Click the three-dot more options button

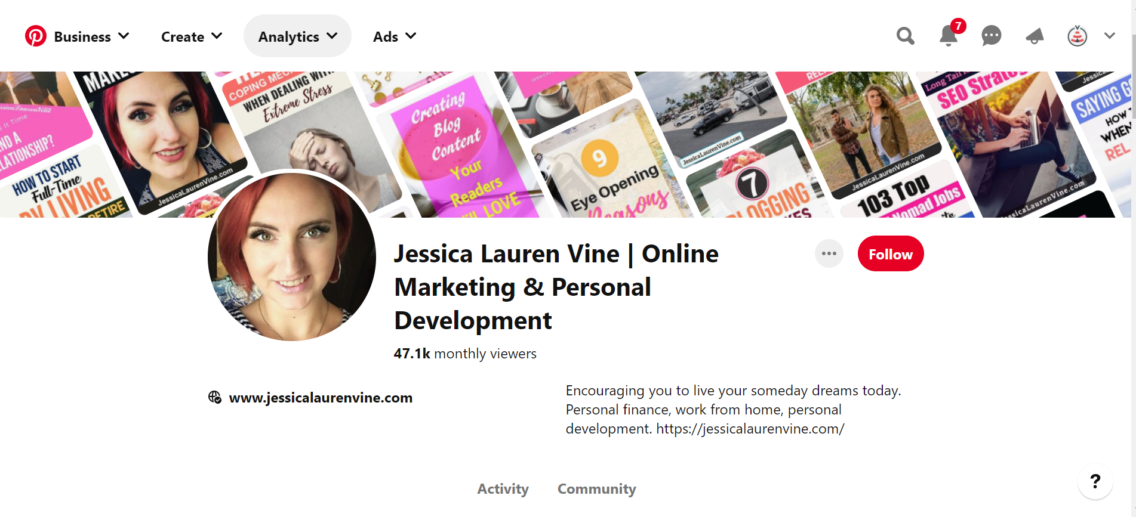829,254
